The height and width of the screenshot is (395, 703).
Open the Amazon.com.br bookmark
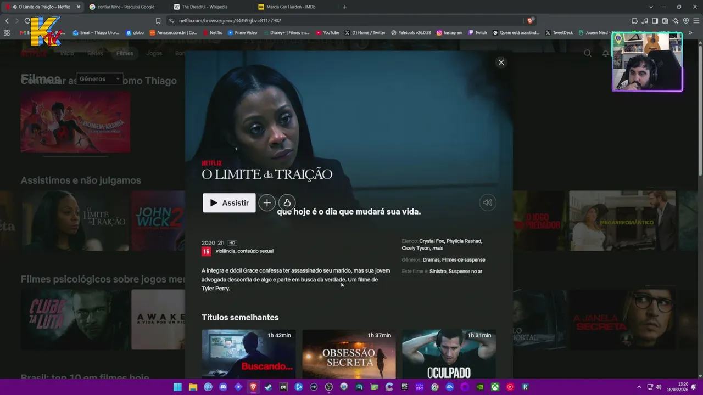(x=174, y=32)
